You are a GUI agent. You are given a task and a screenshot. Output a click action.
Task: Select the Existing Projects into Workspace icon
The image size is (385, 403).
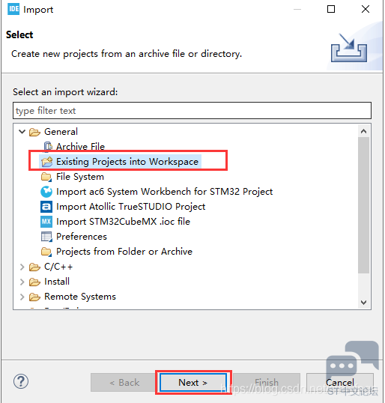[46, 162]
